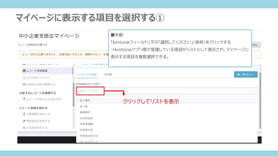The height and width of the screenshot is (156, 278).
Task: Choose 代表者役職 from the field list
Action: tap(167, 124)
